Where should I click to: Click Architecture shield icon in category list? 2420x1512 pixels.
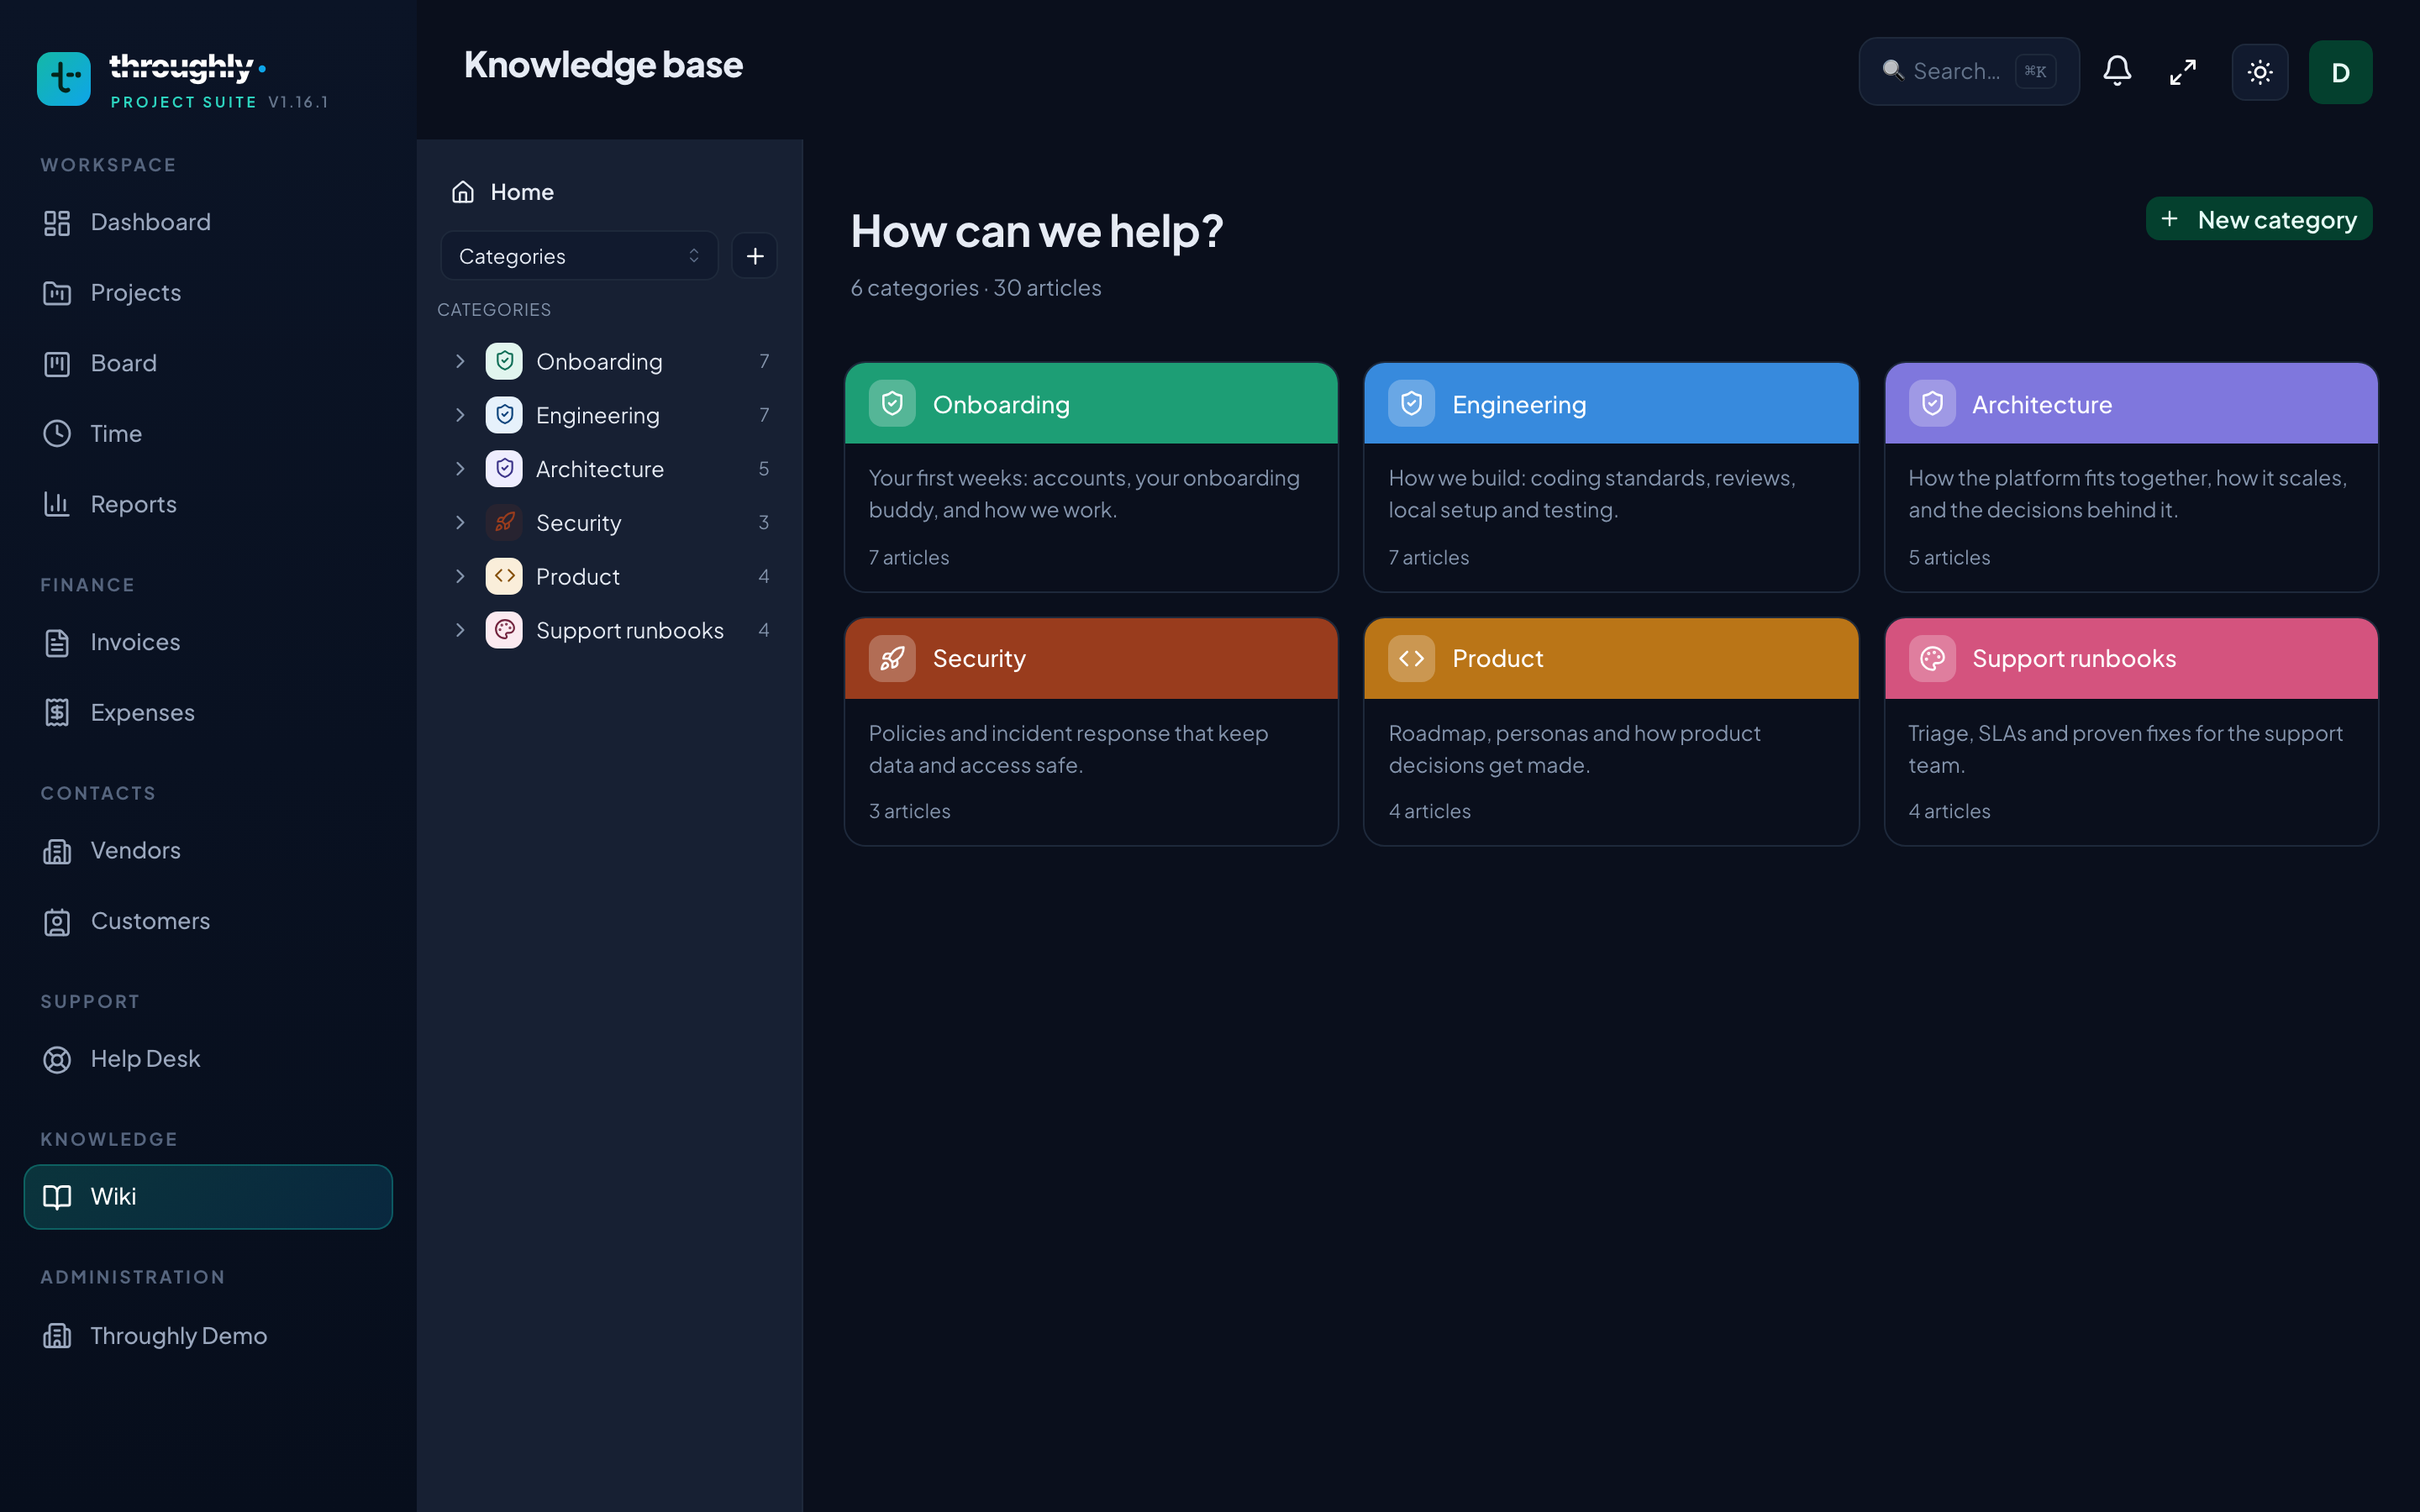[x=504, y=469]
